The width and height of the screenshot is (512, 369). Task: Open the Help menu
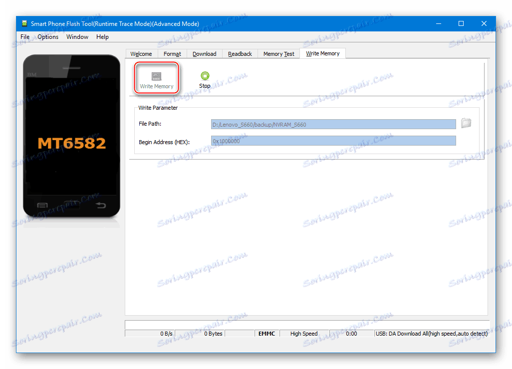point(102,36)
